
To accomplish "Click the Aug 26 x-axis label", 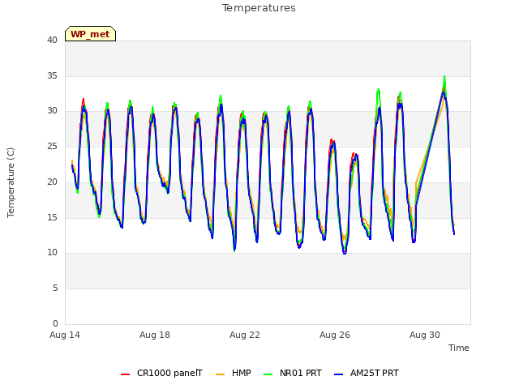I will [x=335, y=335].
